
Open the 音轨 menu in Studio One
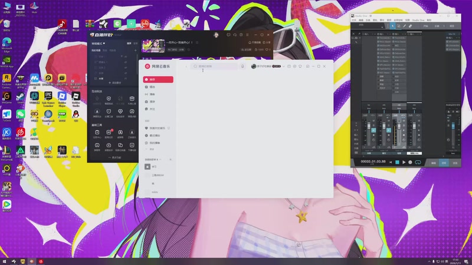coord(375,20)
